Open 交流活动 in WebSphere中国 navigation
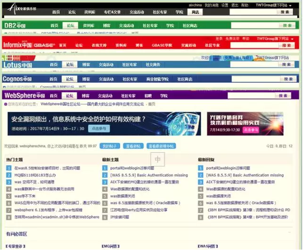This screenshot has height=251, width=303. (105, 96)
